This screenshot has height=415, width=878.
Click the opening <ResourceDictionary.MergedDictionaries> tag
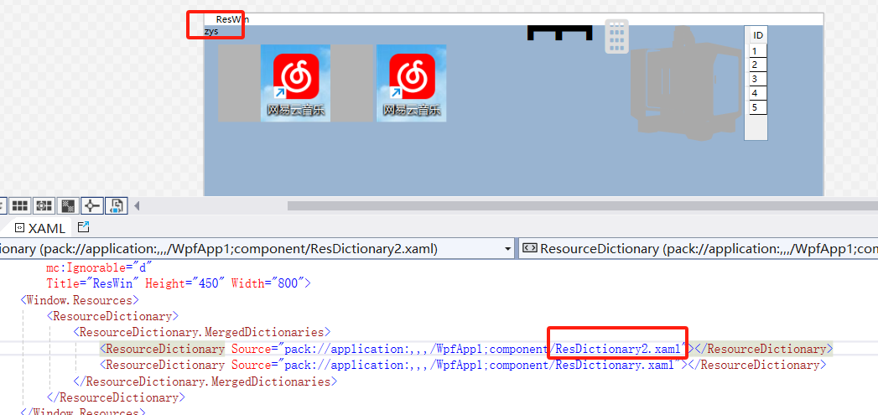[202, 332]
